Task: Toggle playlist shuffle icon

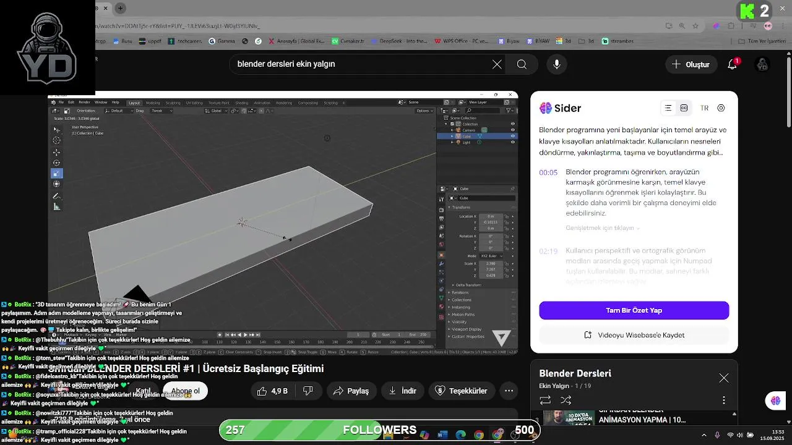Action: point(566,400)
